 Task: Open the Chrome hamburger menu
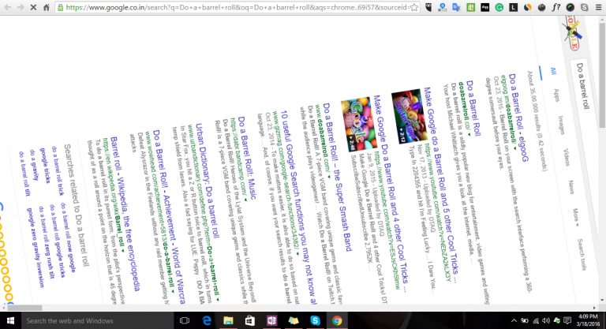coord(598,7)
